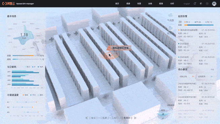Select 包间01 in the bottom breadcrumb
220x124 pixels.
click(x=127, y=118)
